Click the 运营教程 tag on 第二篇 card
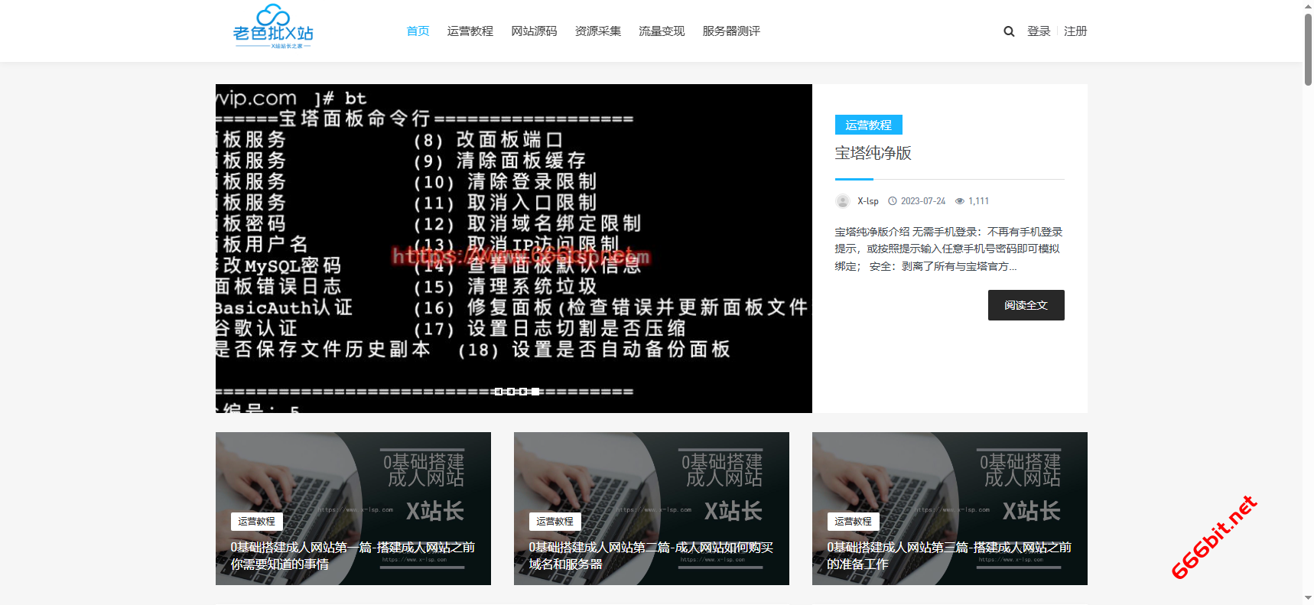 555,522
